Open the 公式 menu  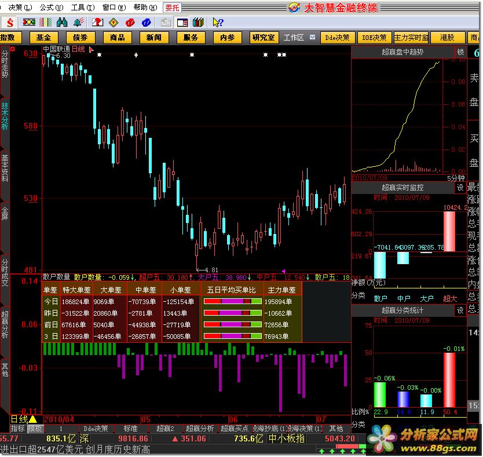pos(52,8)
